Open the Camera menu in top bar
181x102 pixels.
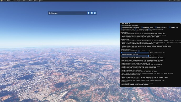coord(36,1)
